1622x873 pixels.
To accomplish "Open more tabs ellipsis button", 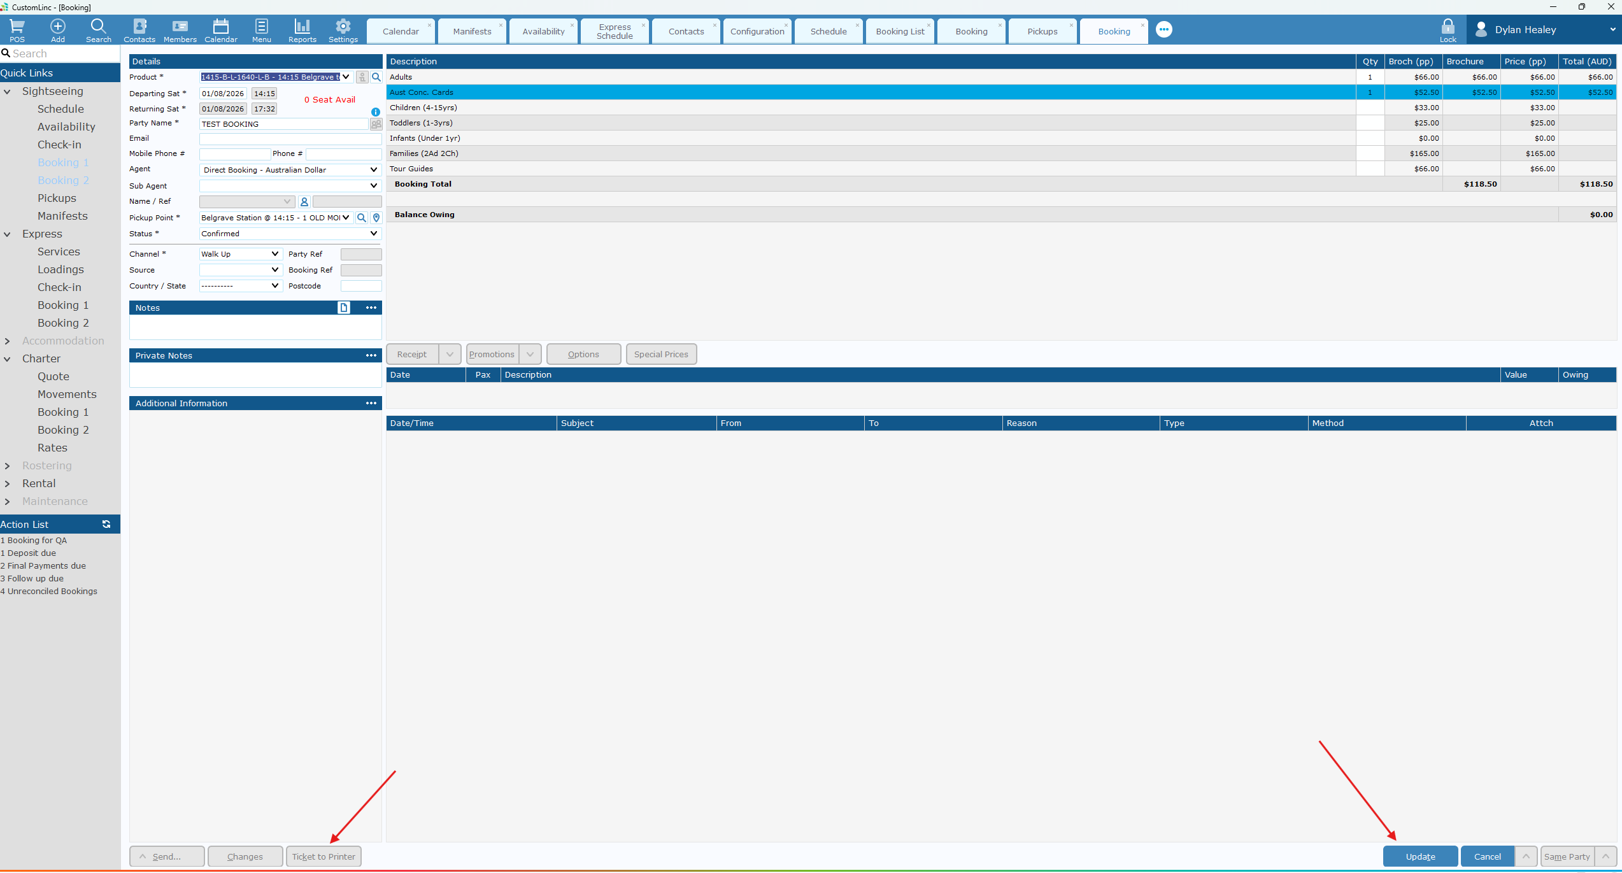I will click(1164, 29).
